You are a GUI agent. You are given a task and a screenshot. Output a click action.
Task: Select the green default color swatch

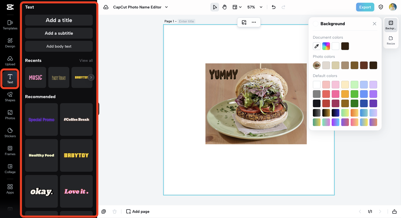pyautogui.click(x=354, y=94)
